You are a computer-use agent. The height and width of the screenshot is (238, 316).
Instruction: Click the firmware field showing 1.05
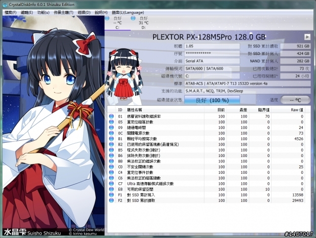212,46
